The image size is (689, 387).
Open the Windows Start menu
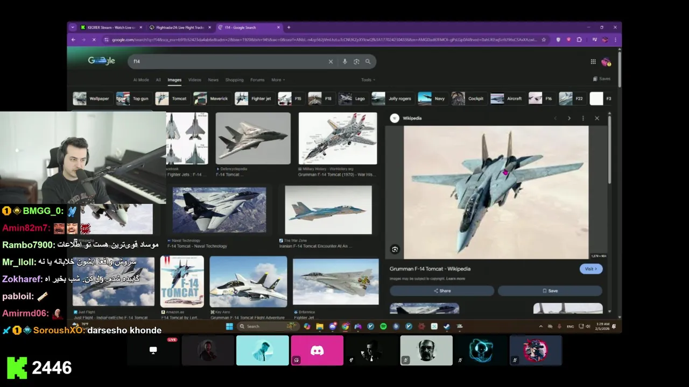pyautogui.click(x=229, y=326)
